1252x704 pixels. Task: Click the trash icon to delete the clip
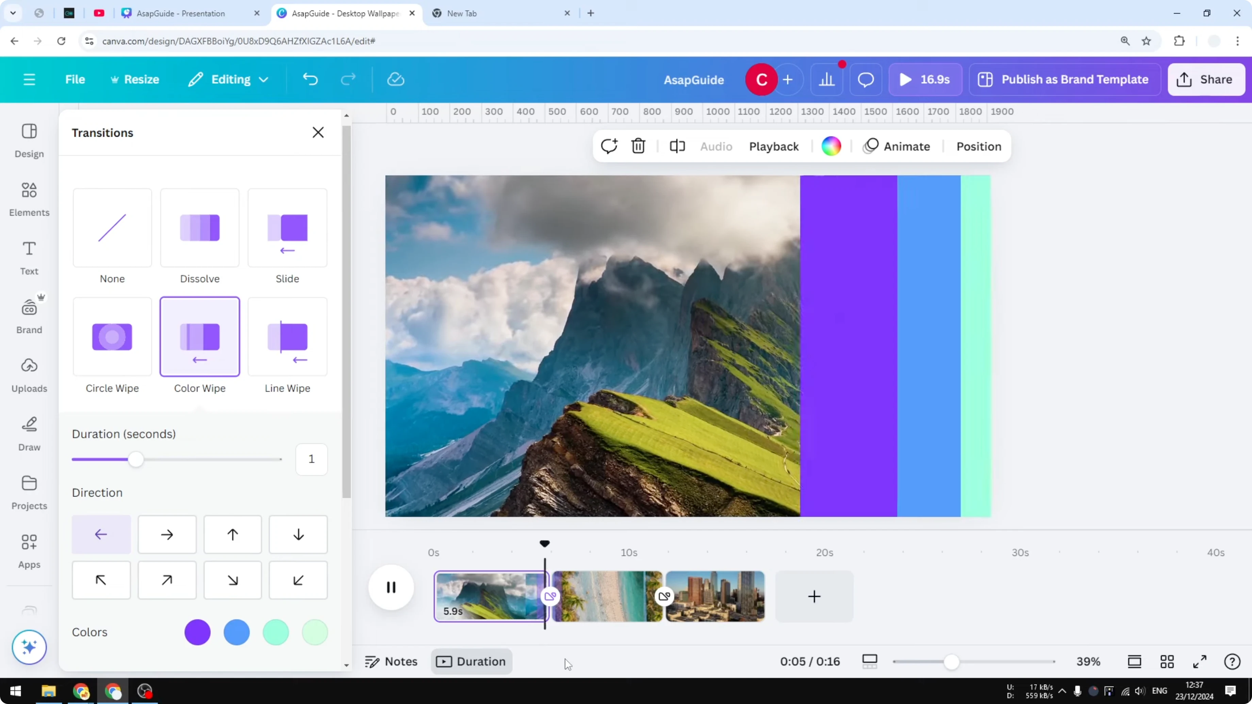tap(638, 146)
